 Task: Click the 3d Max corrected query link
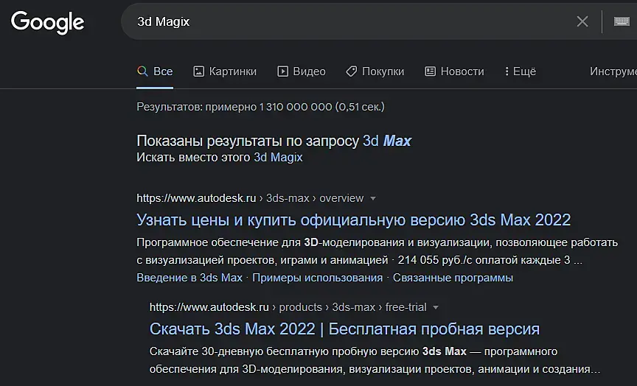pos(387,141)
